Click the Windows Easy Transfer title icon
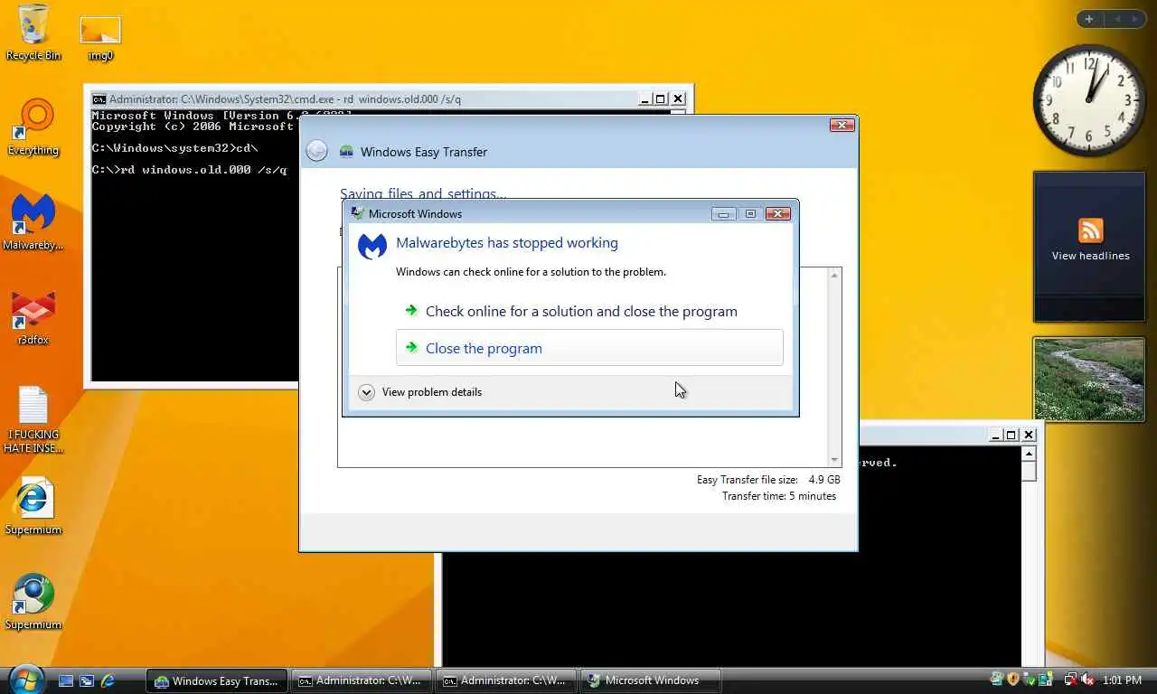The height and width of the screenshot is (694, 1157). tap(346, 152)
